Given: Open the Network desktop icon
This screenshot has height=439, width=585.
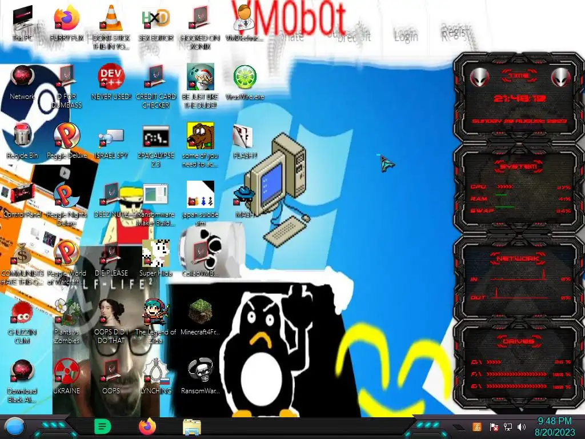Looking at the screenshot, I should (x=22, y=82).
